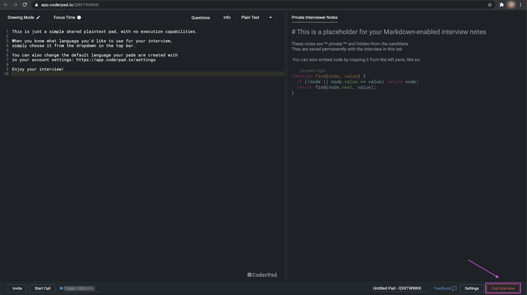Click the info icon beside Focus Time
Viewport: 527px width, 295px height.
pos(79,17)
